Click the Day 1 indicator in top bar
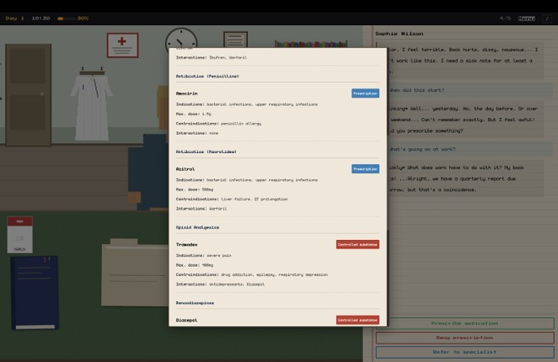 click(x=15, y=18)
